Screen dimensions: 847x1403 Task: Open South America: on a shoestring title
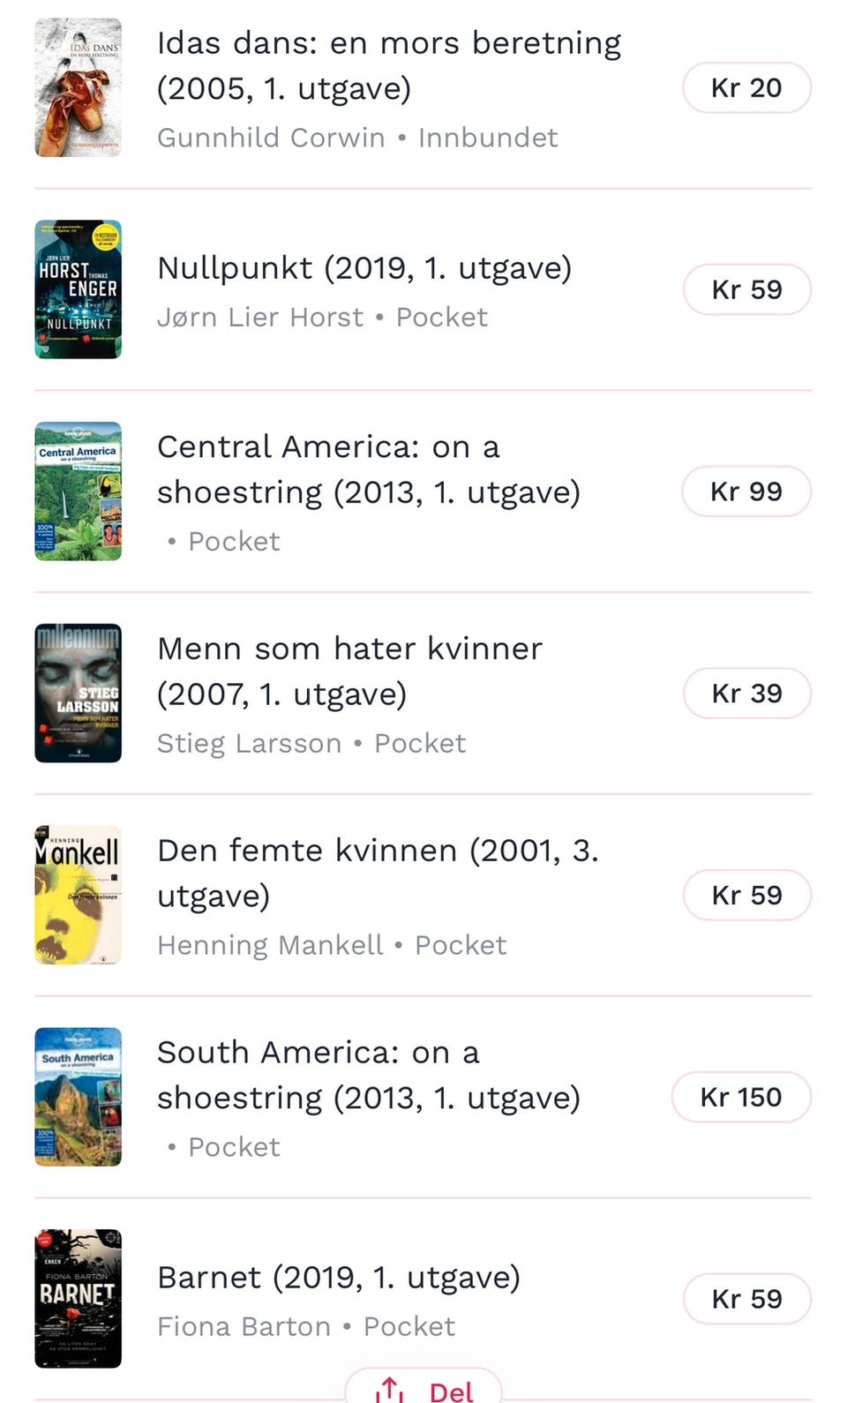[368, 1075]
